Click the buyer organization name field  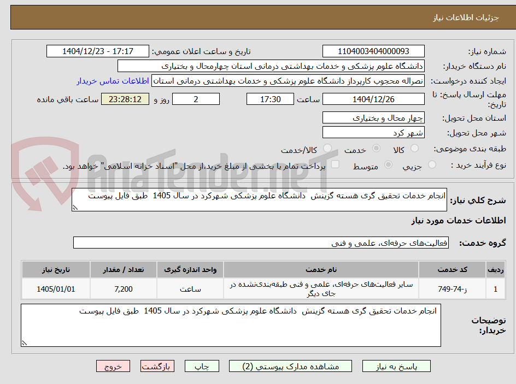pyautogui.click(x=271, y=66)
